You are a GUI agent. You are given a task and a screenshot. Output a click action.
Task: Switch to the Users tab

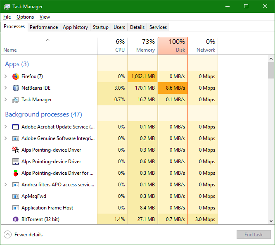[119, 27]
